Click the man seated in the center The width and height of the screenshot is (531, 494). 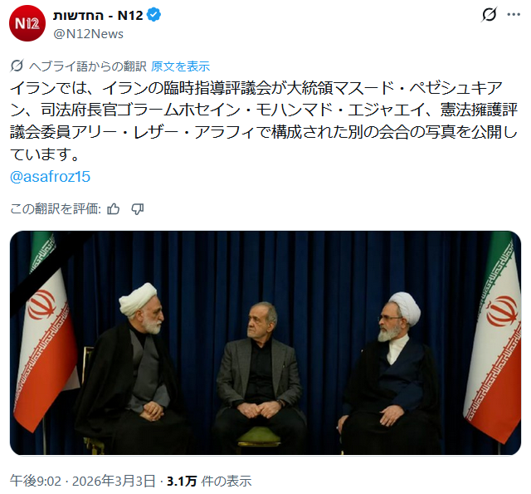point(259,371)
